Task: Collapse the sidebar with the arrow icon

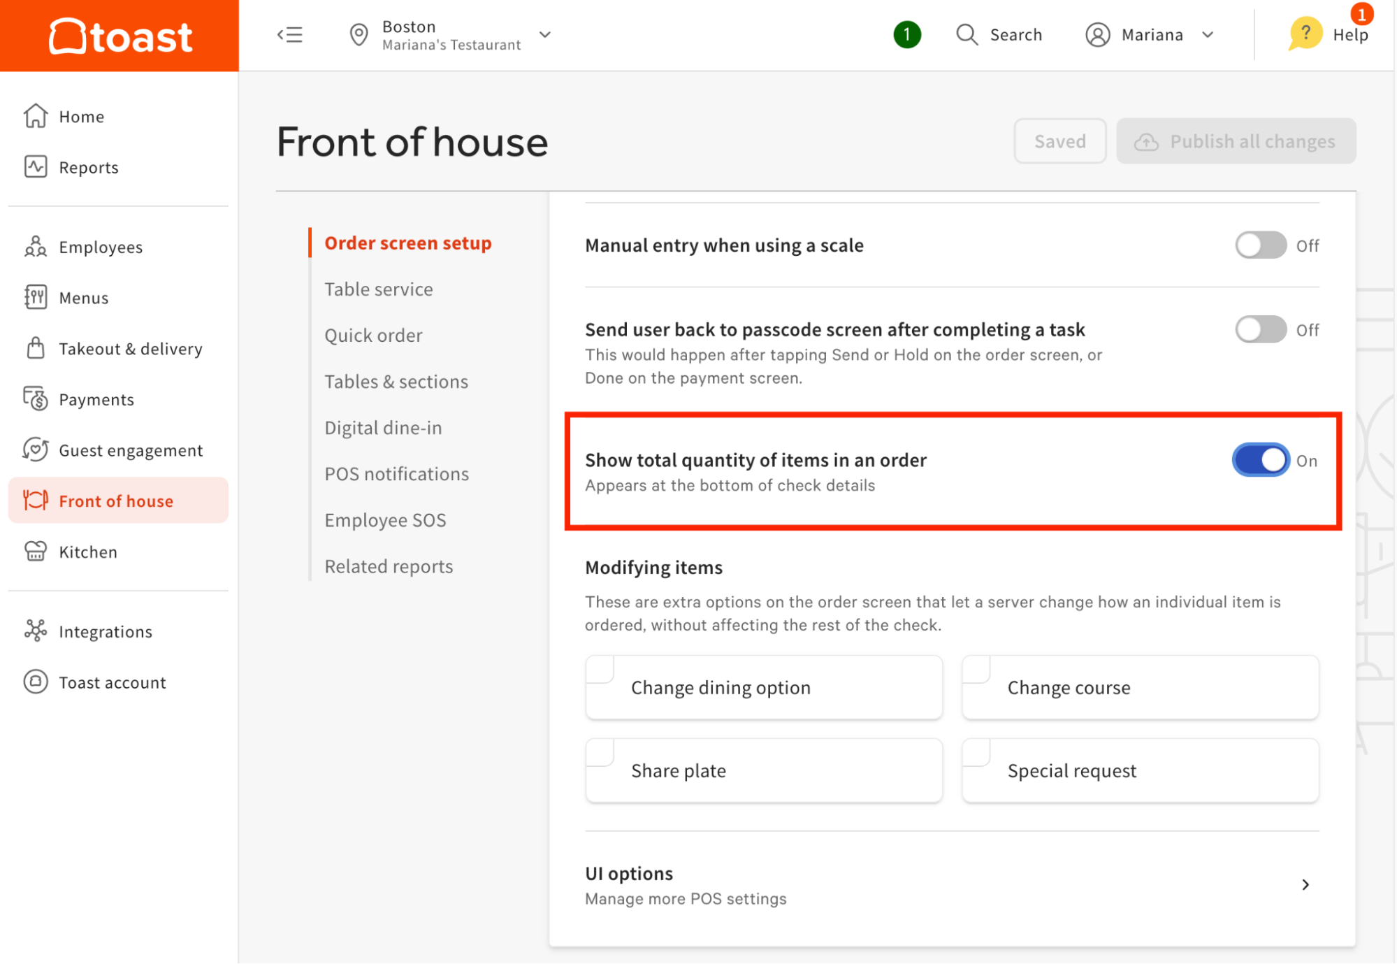Action: (290, 35)
